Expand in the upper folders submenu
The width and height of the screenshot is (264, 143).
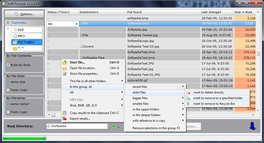tap(183, 109)
